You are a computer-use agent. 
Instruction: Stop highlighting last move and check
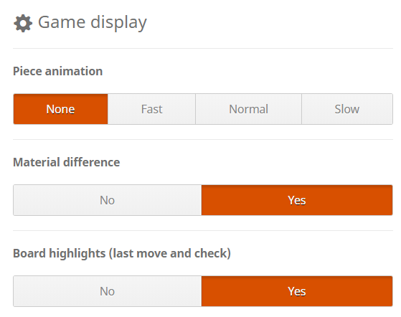pos(108,291)
